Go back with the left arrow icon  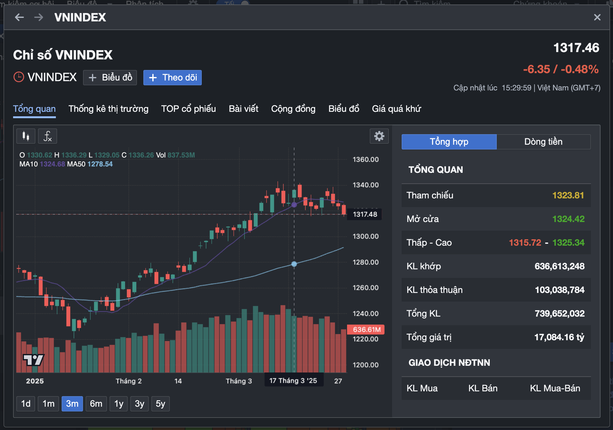click(19, 17)
